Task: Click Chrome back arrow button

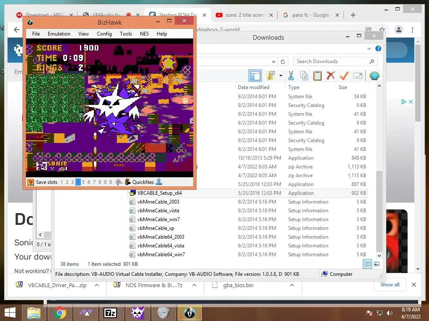Action: point(16,30)
